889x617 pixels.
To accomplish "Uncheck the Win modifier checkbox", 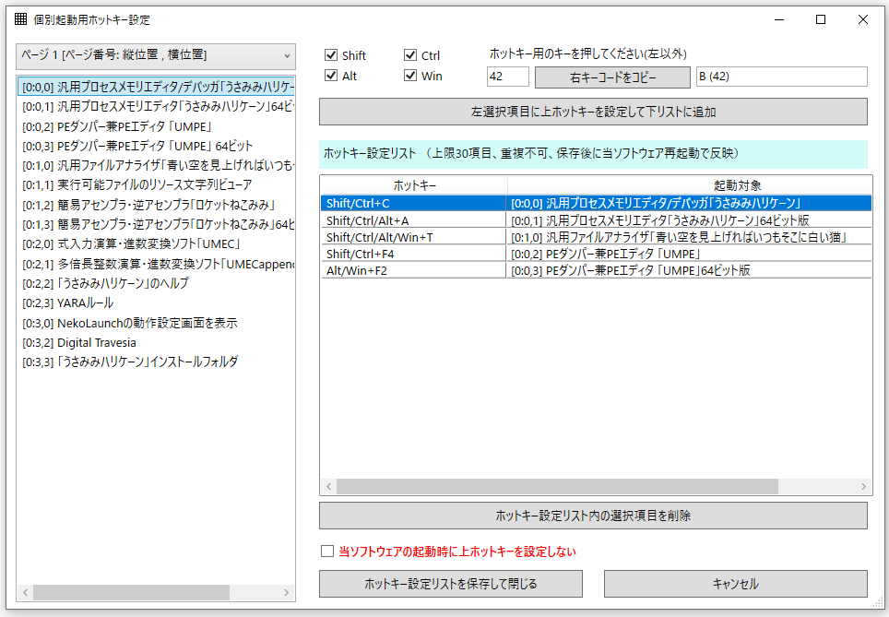I will 410,76.
